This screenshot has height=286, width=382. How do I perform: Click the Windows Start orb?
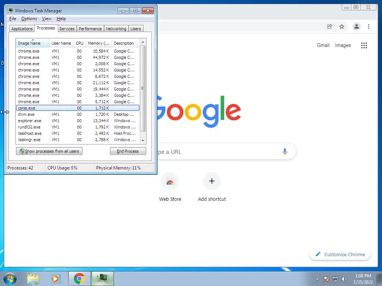click(10, 279)
